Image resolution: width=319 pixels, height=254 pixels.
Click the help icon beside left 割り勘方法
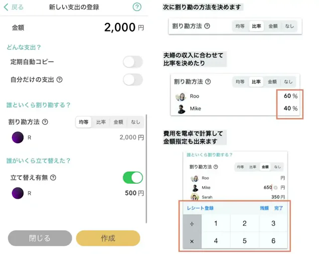(x=45, y=122)
